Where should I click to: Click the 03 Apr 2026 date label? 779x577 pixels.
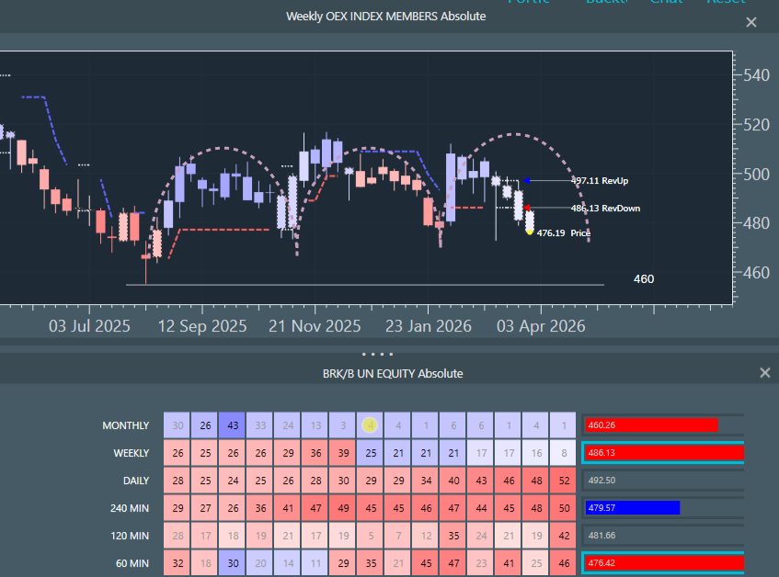[541, 326]
